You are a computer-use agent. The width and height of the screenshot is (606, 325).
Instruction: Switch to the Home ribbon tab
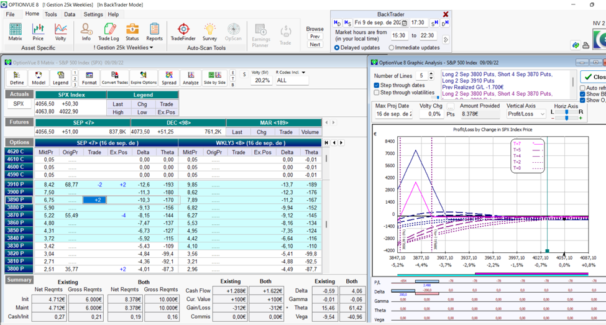pyautogui.click(x=32, y=14)
